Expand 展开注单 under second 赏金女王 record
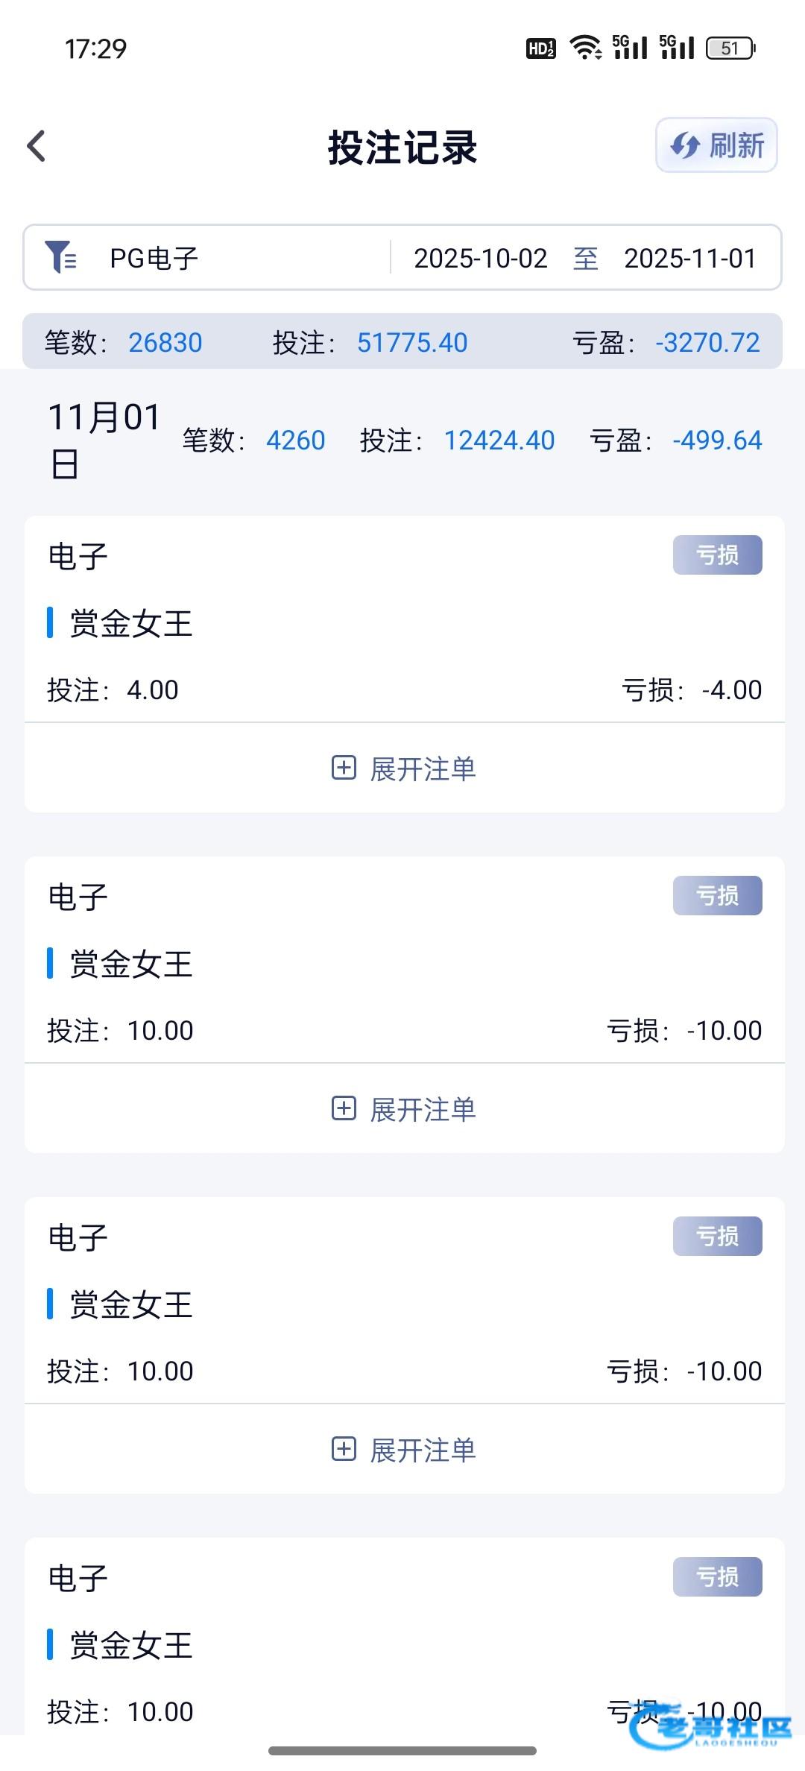 click(x=404, y=1109)
